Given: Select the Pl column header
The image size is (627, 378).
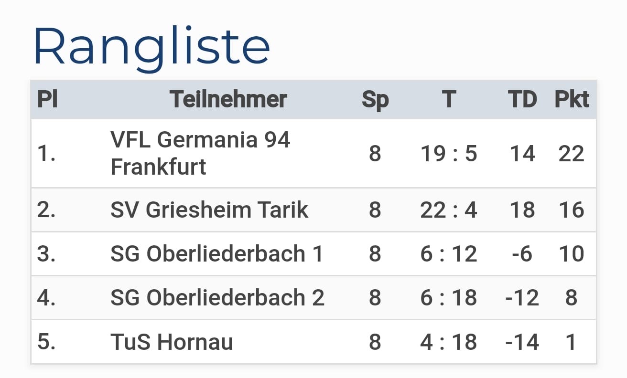Looking at the screenshot, I should pos(47,99).
